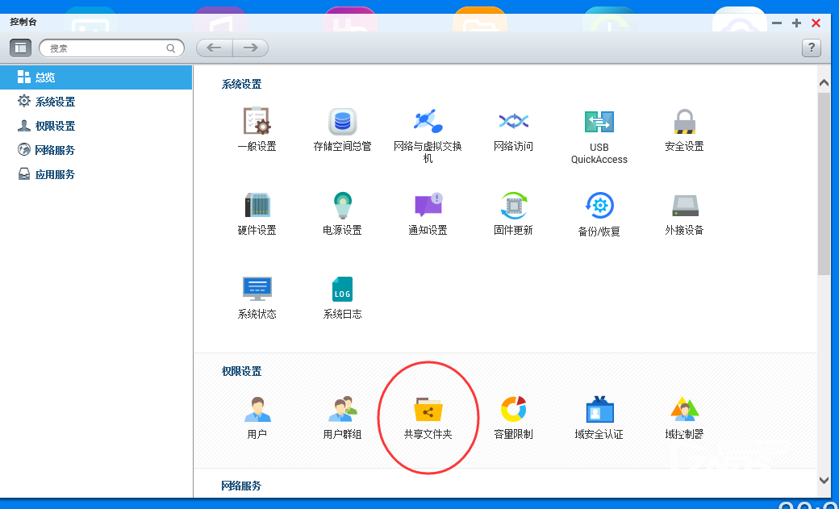Viewport: 839px width, 509px height.
Task: Open 存储空间总管 storage manager
Action: pos(342,121)
